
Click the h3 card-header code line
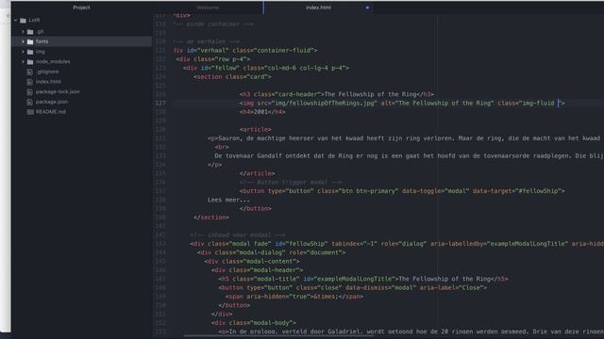coord(337,94)
